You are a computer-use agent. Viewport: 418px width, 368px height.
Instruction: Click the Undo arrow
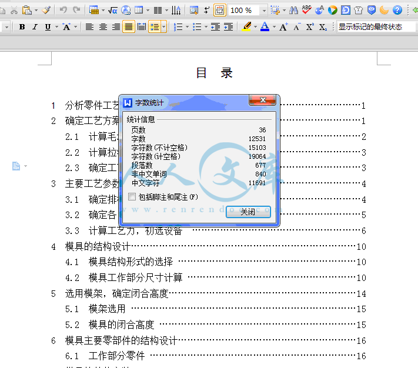point(63,11)
